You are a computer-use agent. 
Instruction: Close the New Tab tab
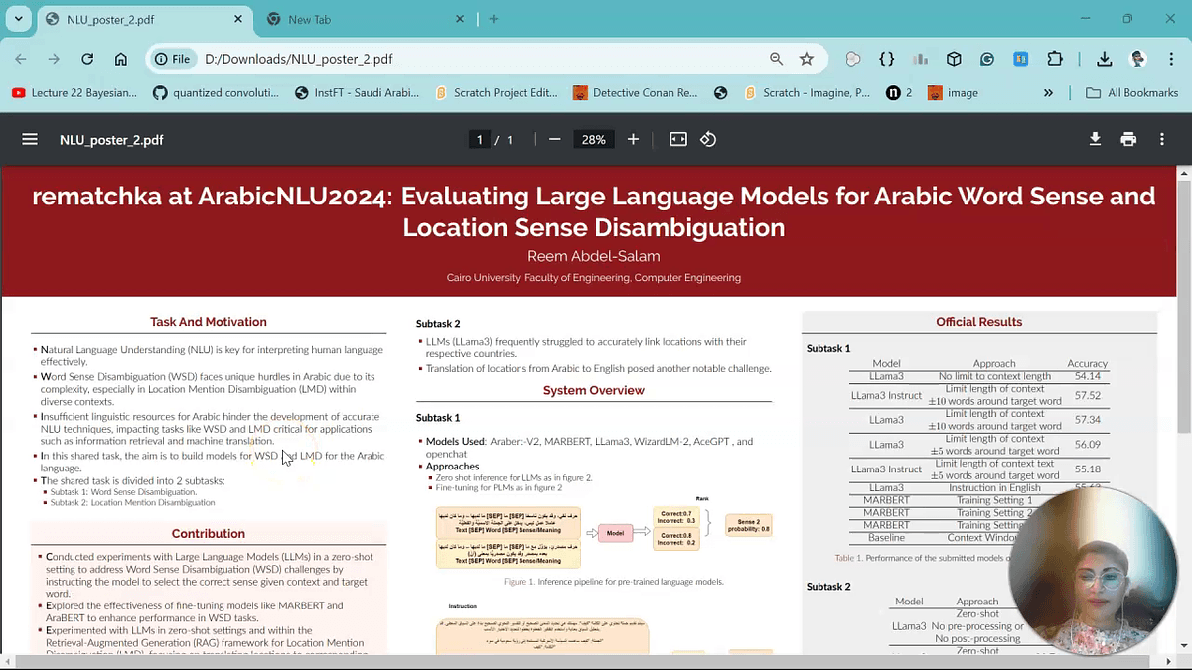[459, 19]
